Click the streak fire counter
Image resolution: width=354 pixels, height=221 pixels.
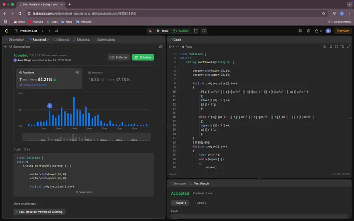318,31
